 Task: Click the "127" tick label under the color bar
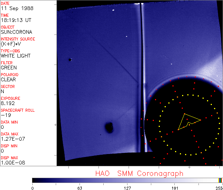click(x=127, y=187)
